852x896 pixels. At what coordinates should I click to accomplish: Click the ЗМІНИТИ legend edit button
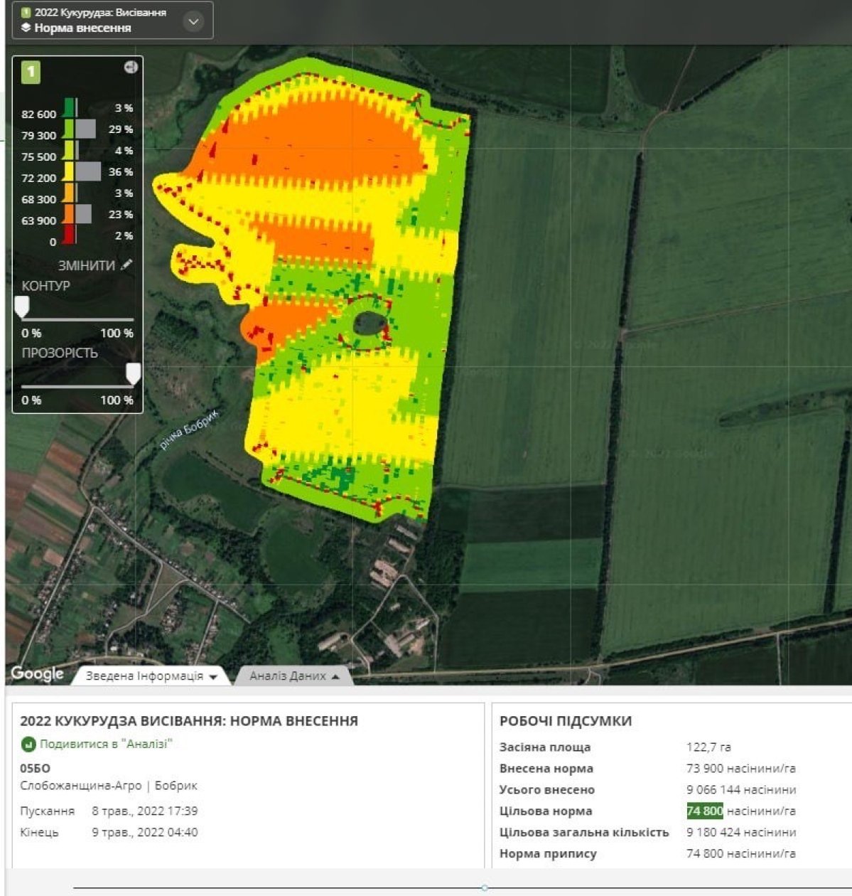point(87,265)
